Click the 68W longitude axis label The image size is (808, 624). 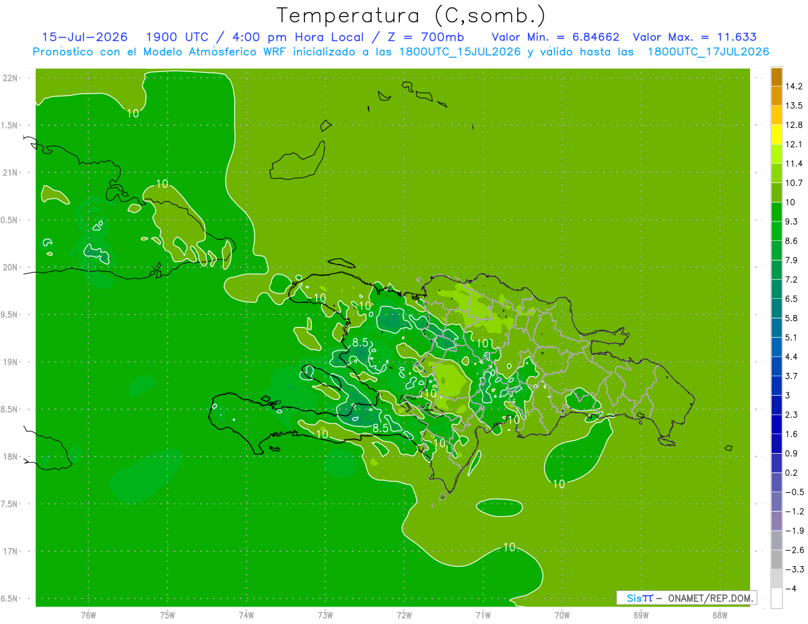(720, 615)
